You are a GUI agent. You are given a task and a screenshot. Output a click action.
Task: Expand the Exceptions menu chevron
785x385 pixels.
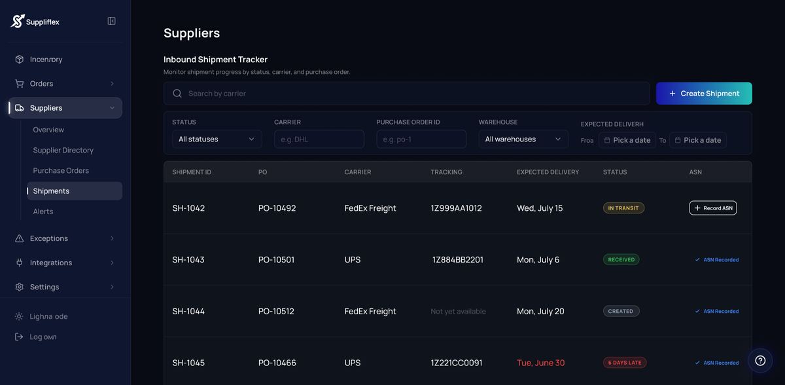click(x=112, y=238)
